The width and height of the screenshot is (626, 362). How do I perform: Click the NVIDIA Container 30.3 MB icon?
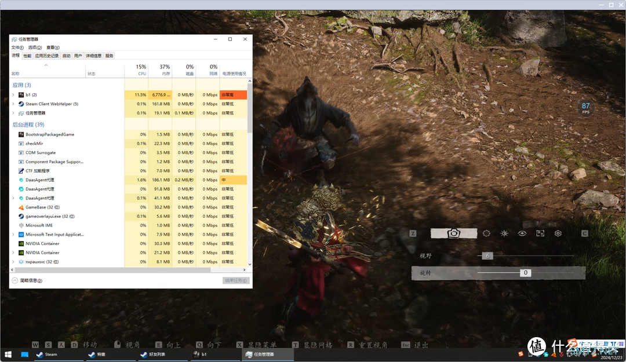(x=21, y=243)
